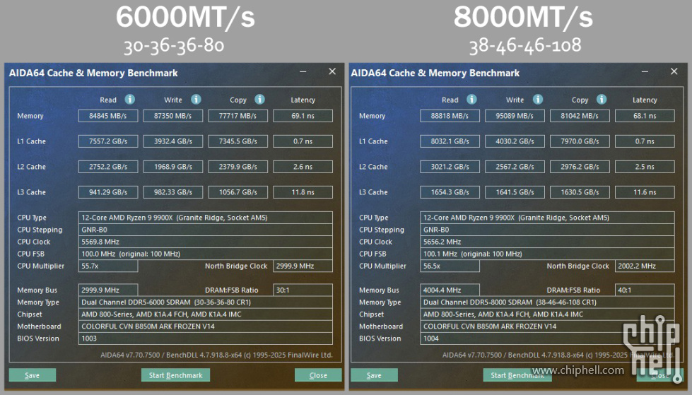Select Memory Bus value 4004.4 MHz
692x395 pixels.
coord(450,290)
